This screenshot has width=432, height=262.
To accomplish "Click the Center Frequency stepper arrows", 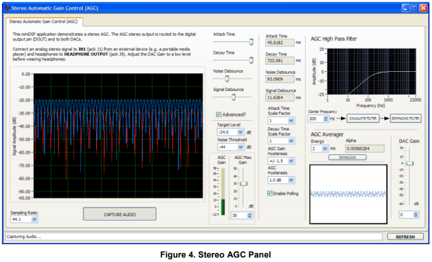I will coord(326,119).
